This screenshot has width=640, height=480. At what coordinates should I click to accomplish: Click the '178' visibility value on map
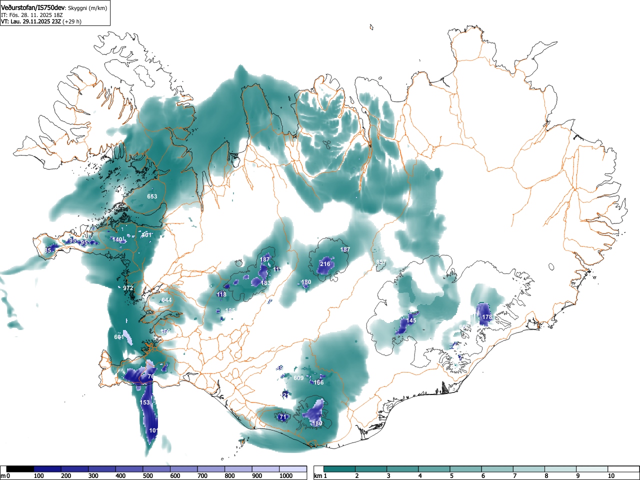pos(487,317)
